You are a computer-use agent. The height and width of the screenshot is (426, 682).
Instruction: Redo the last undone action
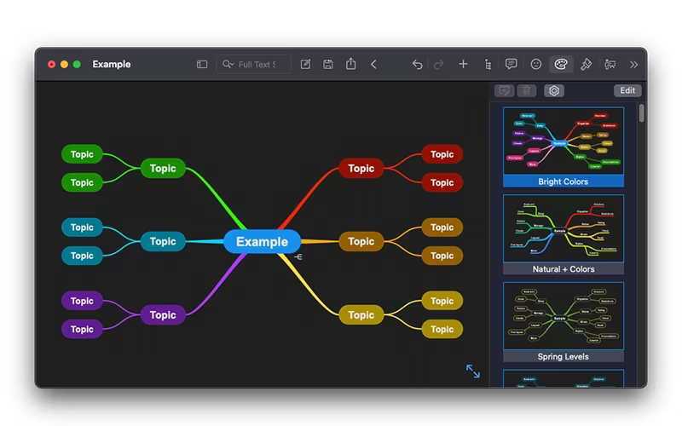tap(439, 65)
